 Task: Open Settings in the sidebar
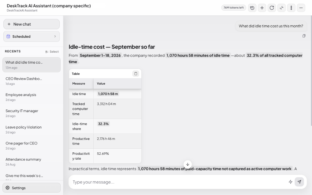pyautogui.click(x=31, y=188)
